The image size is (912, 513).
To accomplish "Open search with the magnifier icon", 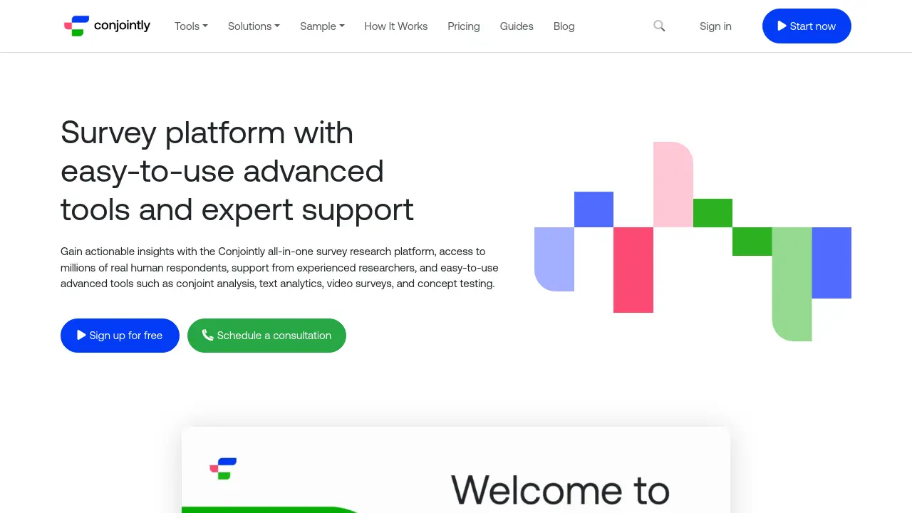I will pos(659,26).
